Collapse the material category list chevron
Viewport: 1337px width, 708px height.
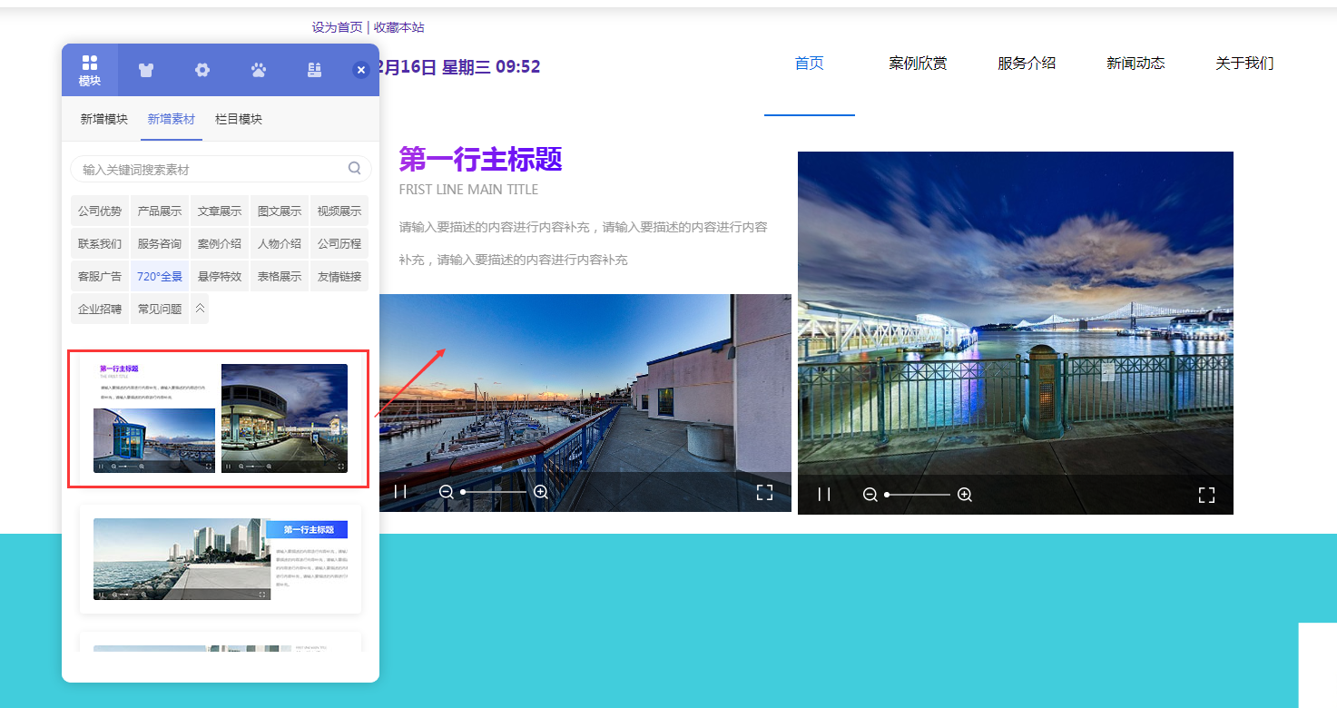tap(200, 309)
